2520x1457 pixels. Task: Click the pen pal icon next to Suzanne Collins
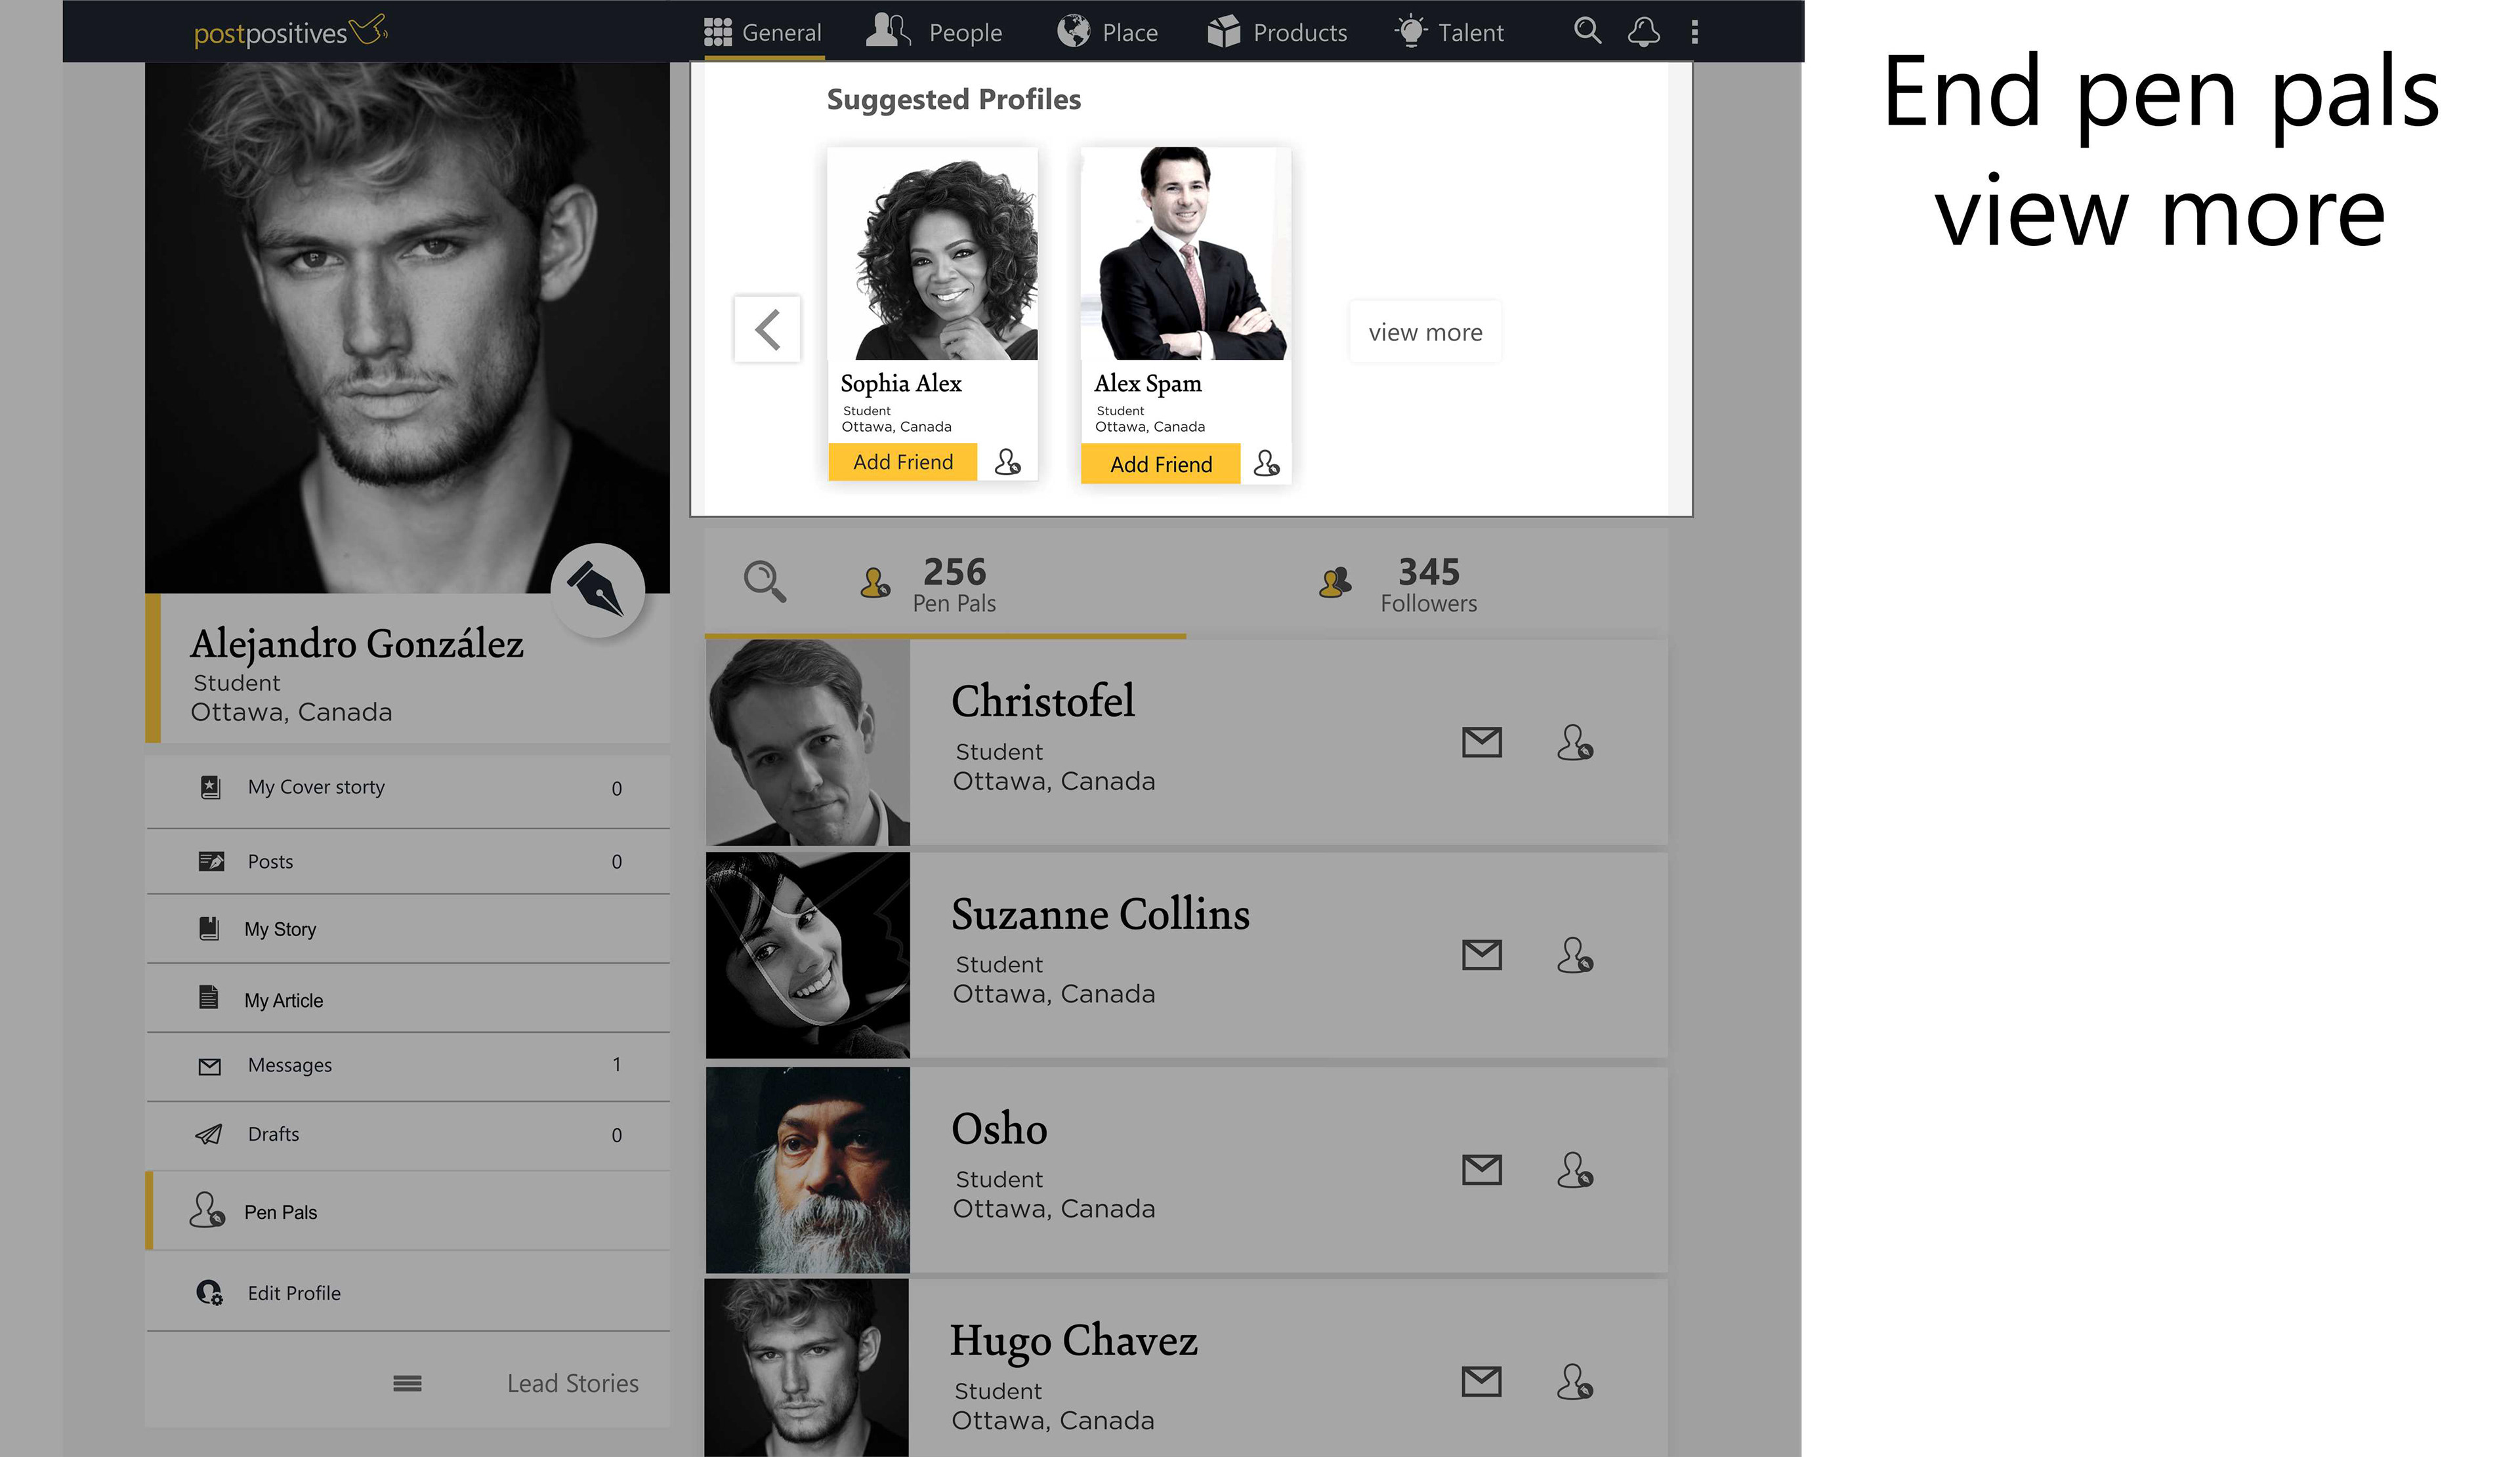(x=1574, y=955)
